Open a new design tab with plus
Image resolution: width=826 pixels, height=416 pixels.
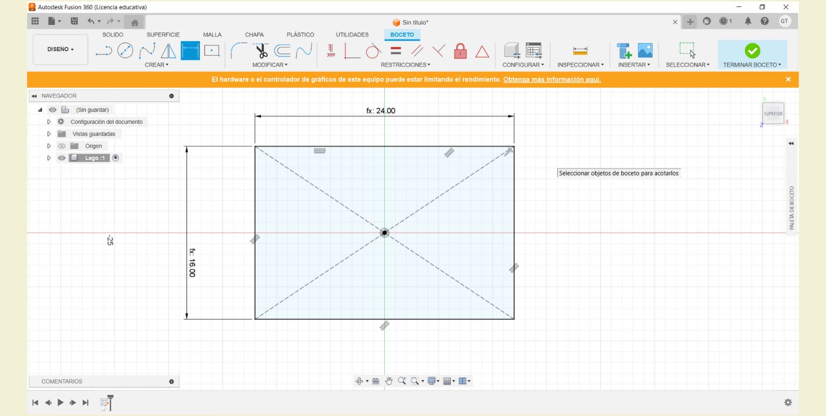[690, 22]
